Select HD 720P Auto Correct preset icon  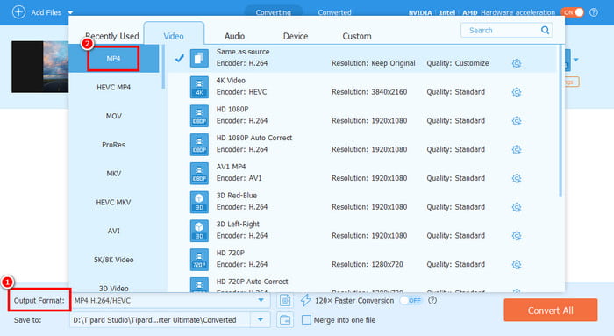(x=199, y=285)
